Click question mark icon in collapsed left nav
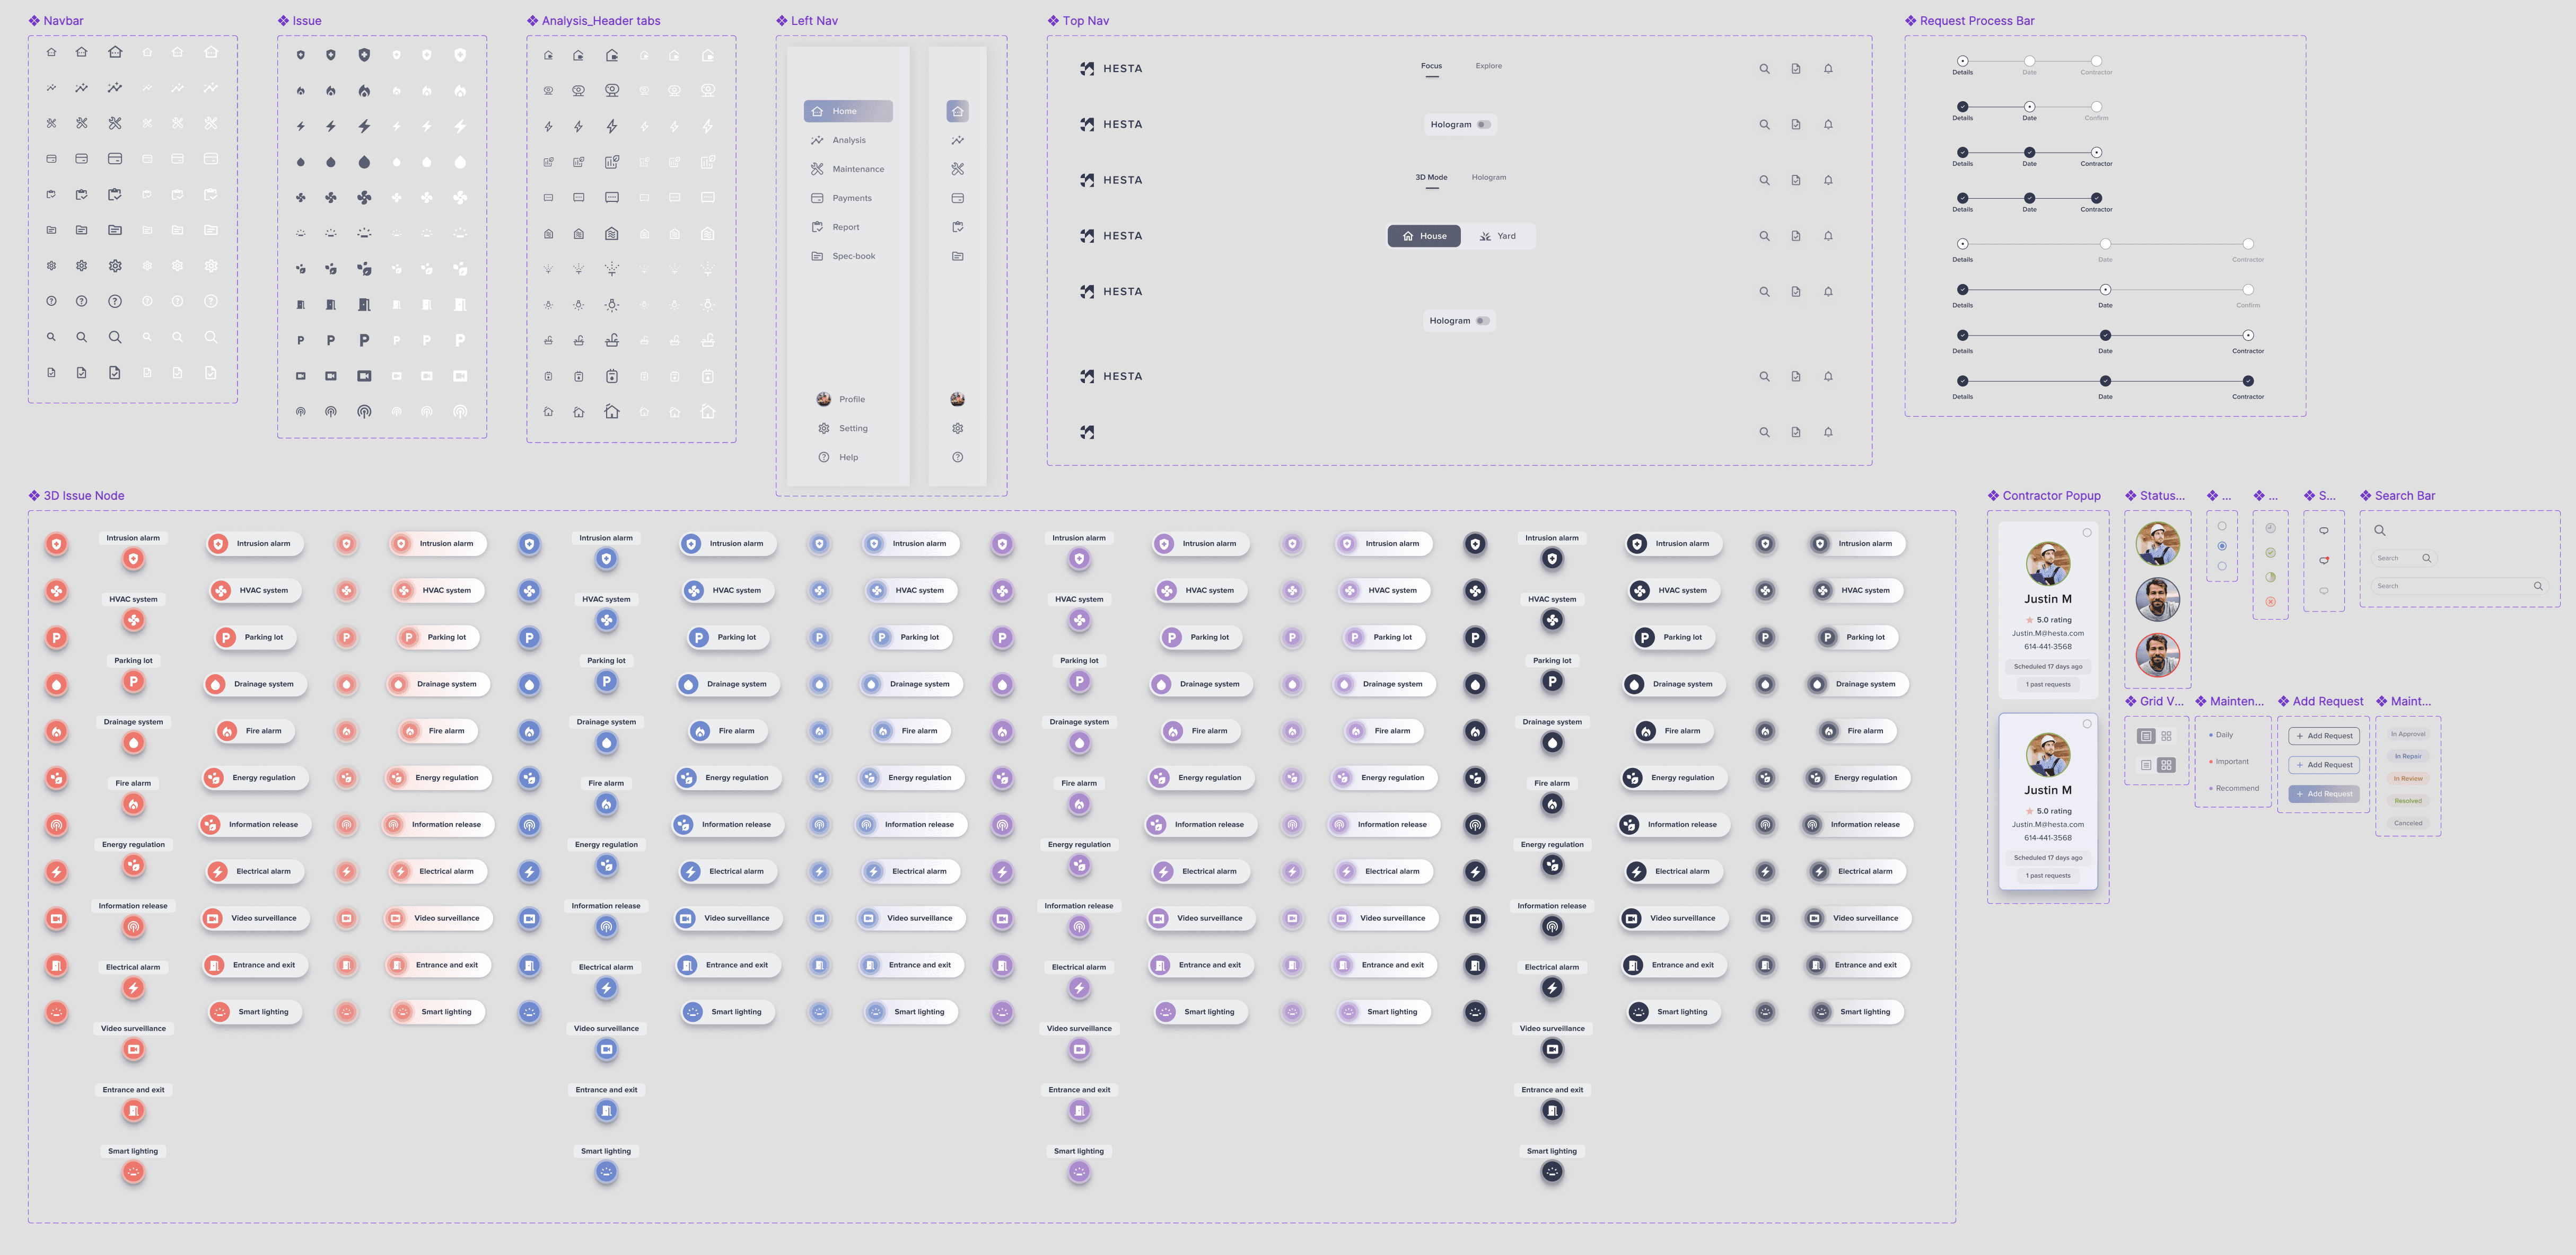This screenshot has width=2576, height=1255. pos(957,457)
